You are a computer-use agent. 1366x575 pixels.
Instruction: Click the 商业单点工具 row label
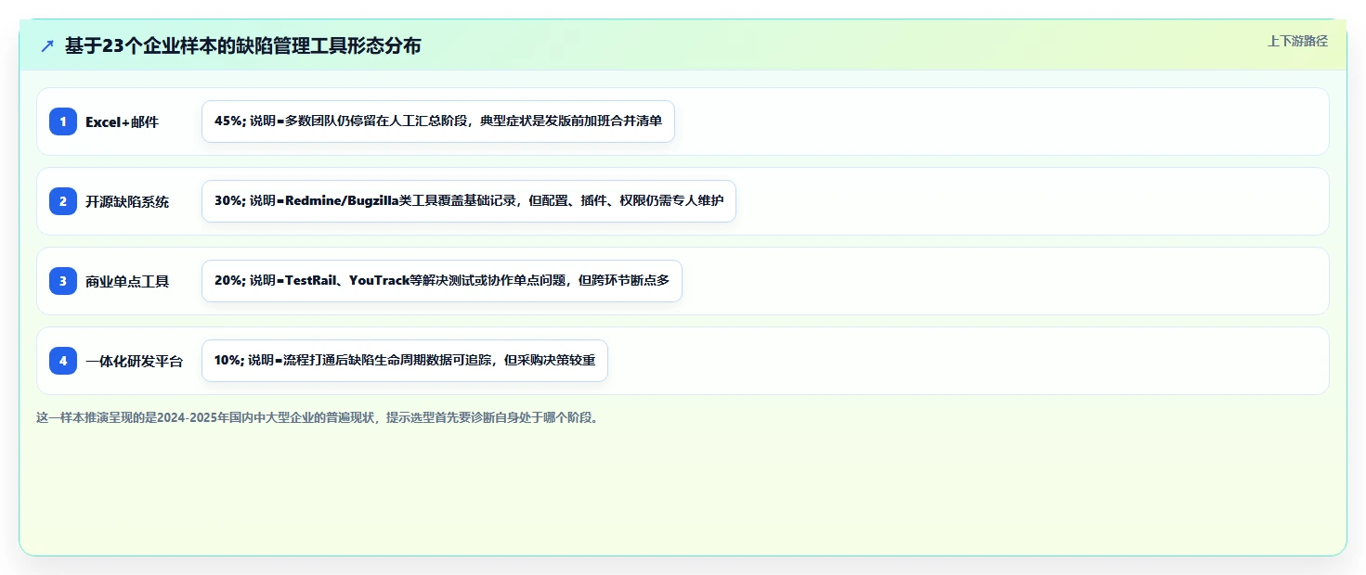[x=127, y=282]
